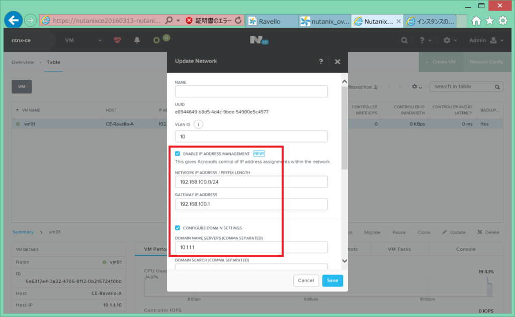515x317 pixels.
Task: Open the Console tab
Action: [x=466, y=249]
